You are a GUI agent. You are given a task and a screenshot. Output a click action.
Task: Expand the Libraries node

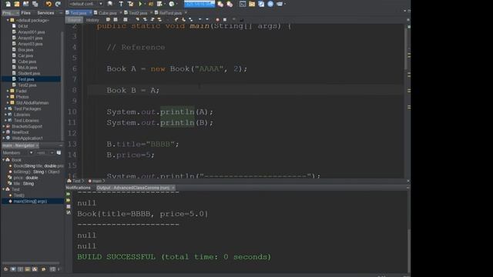pyautogui.click(x=5, y=115)
